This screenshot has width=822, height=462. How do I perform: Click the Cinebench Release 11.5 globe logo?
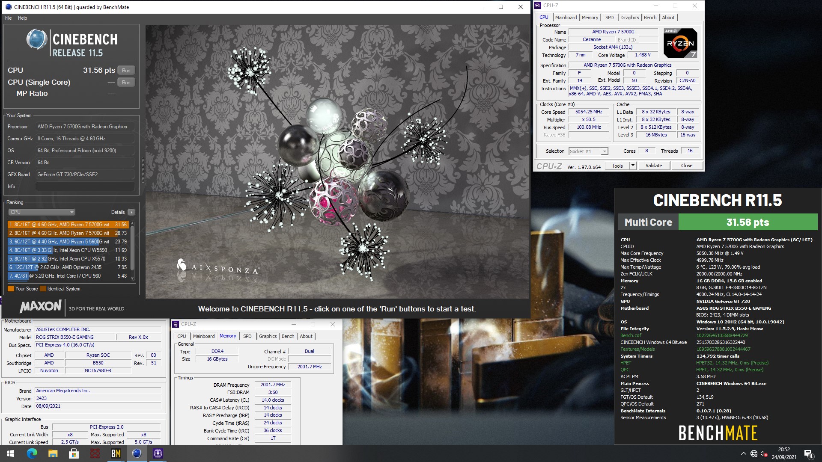[x=37, y=39]
